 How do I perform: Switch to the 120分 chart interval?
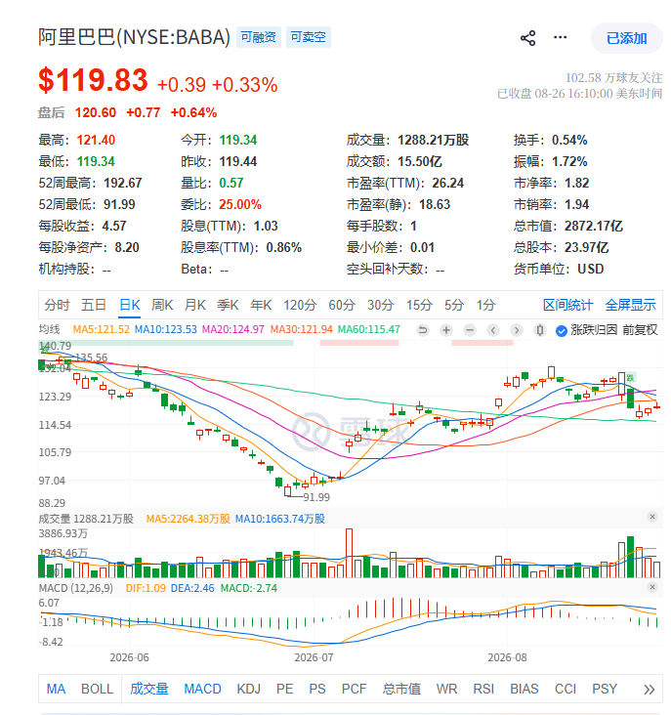pyautogui.click(x=300, y=305)
